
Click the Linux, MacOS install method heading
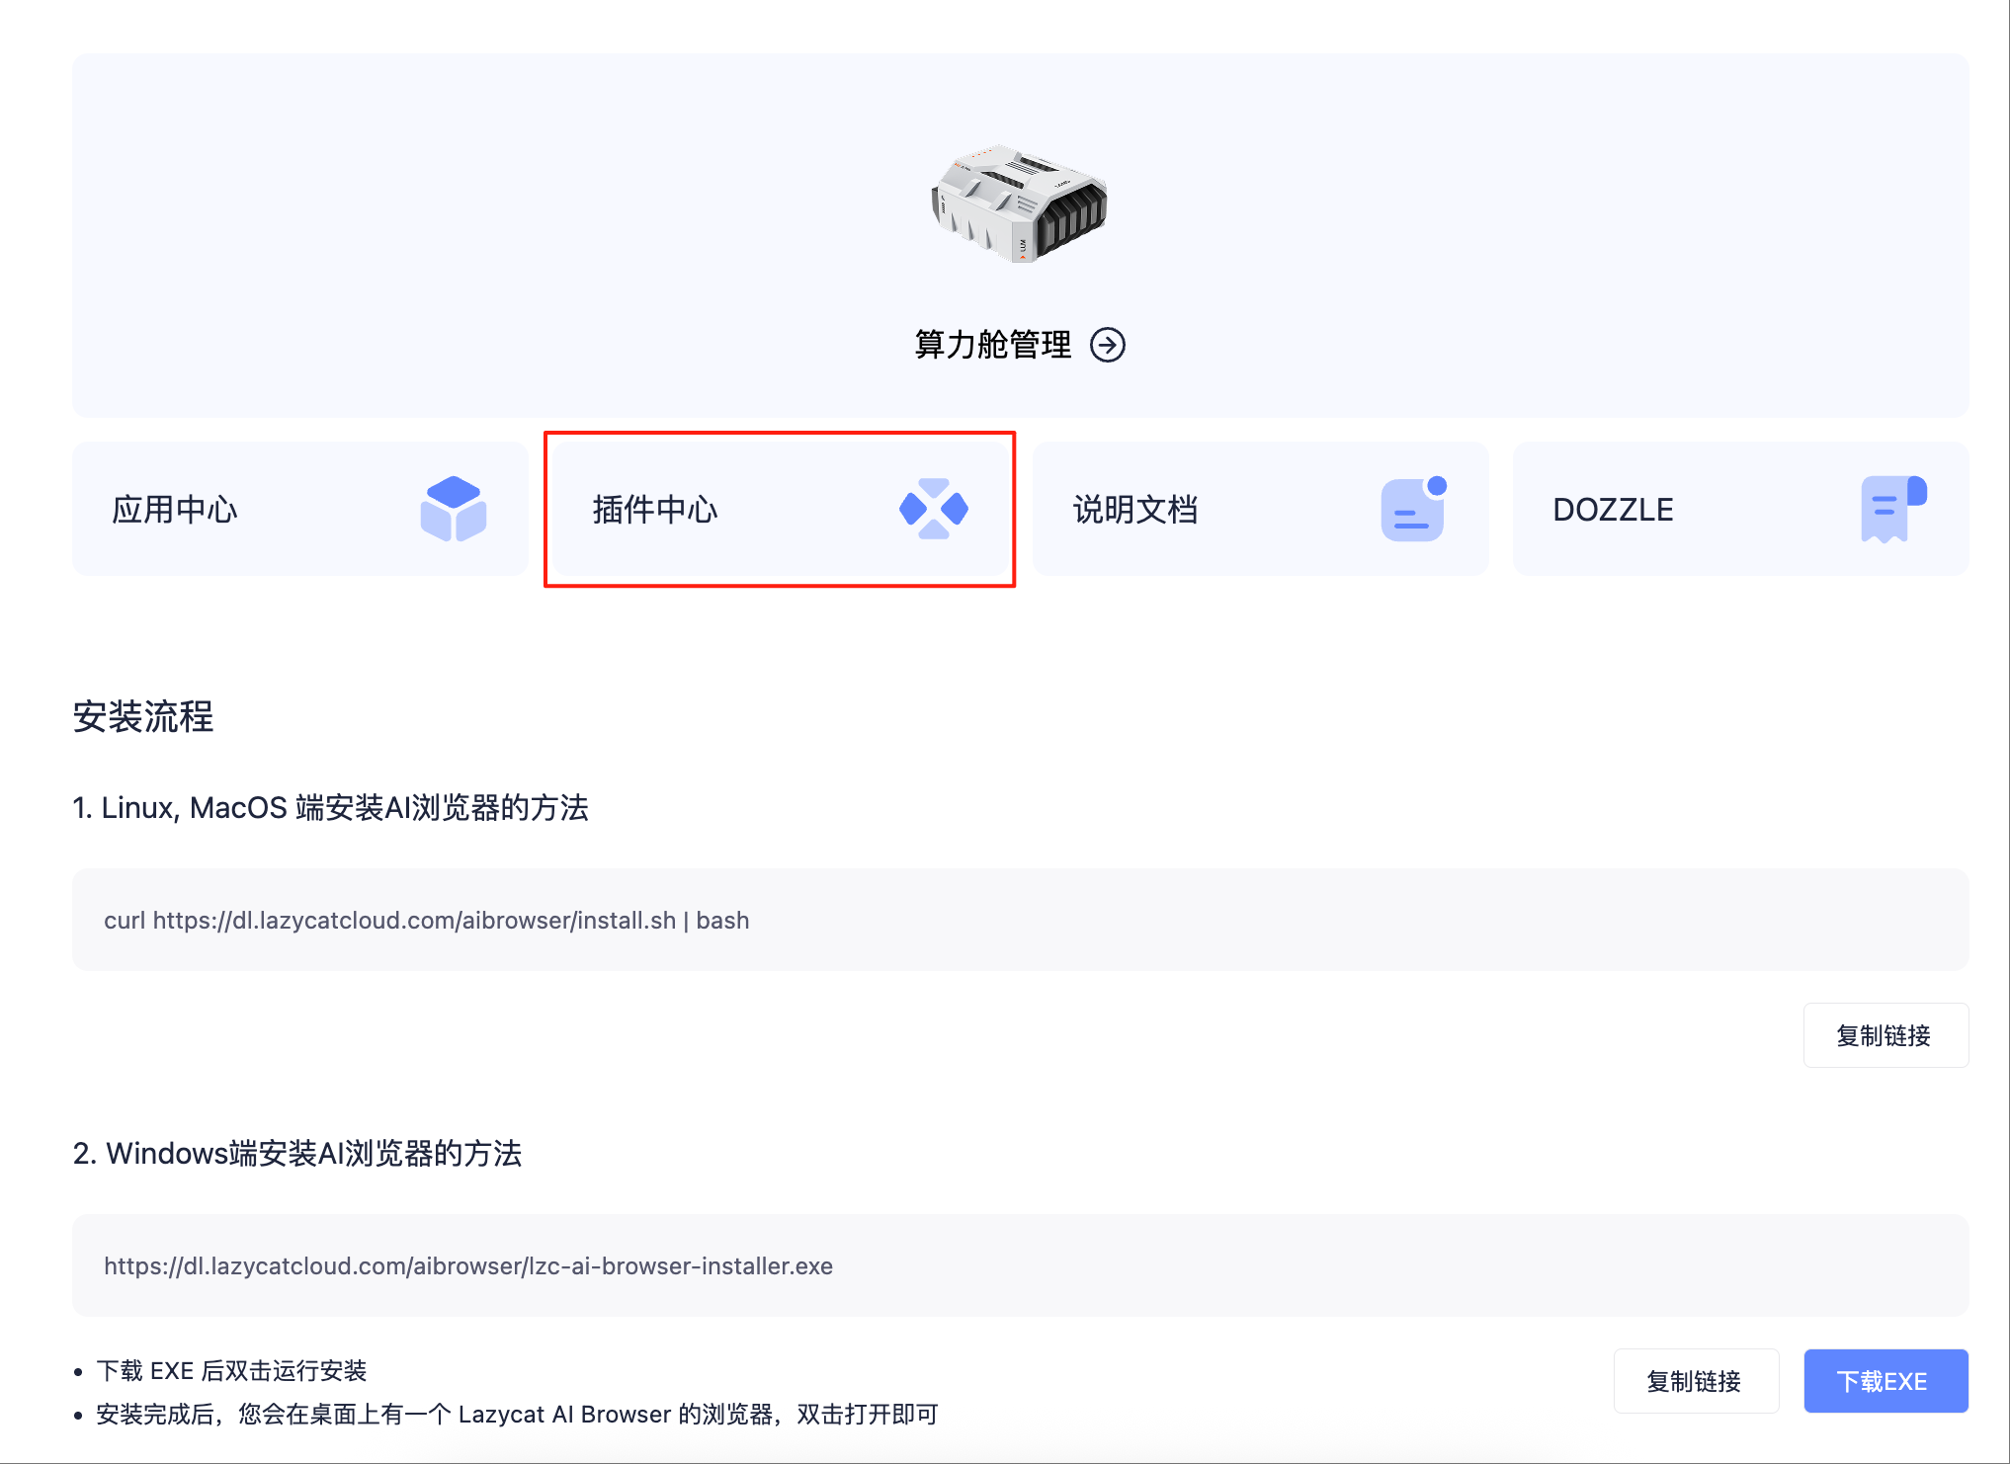point(331,808)
